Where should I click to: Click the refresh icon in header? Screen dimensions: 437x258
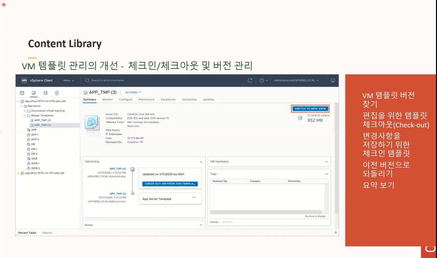250,80
